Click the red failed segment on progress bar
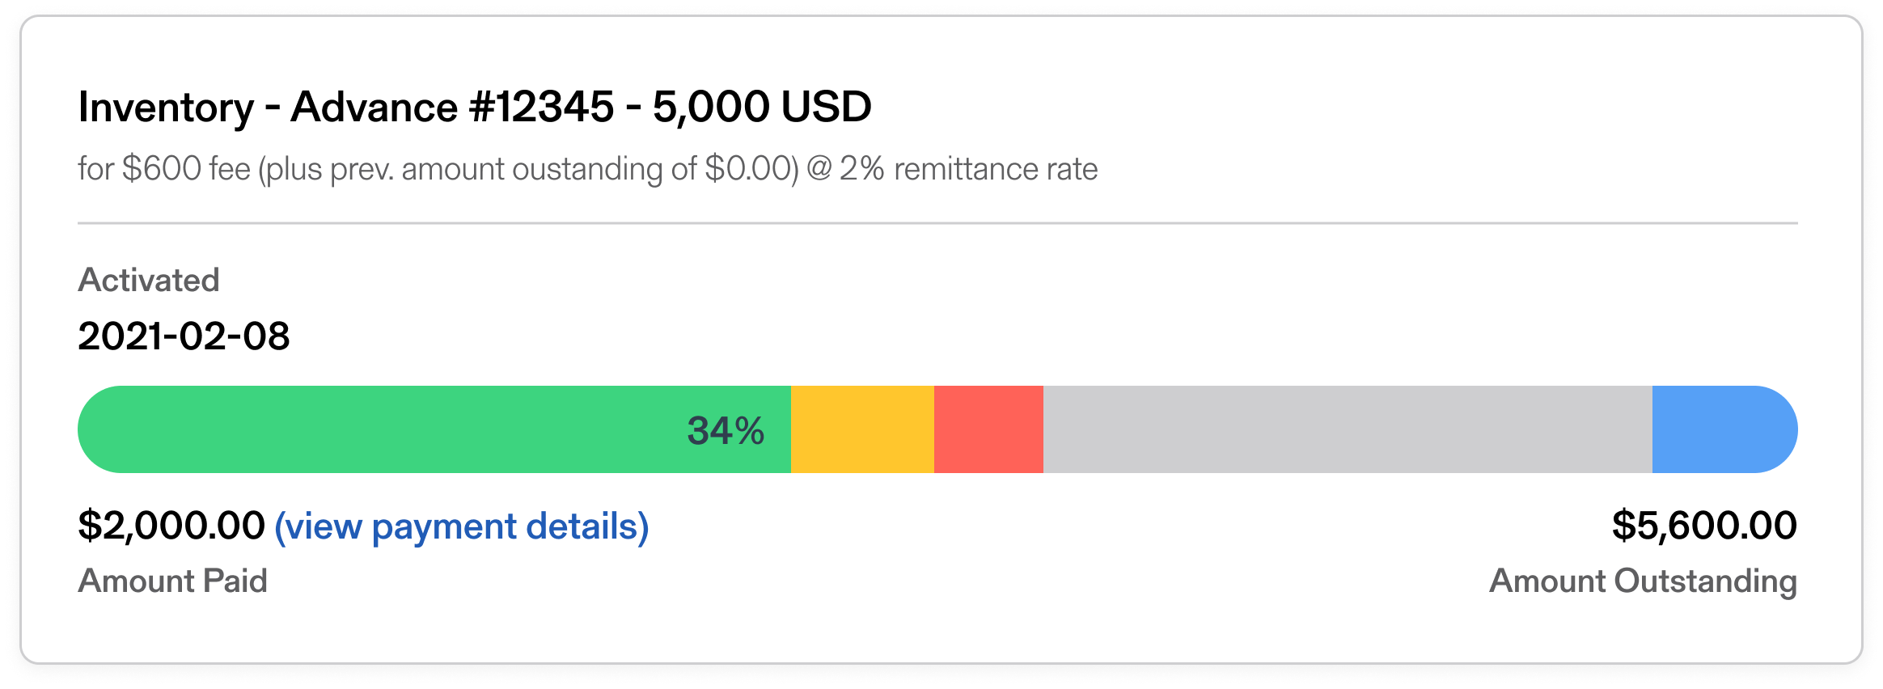 coord(988,429)
